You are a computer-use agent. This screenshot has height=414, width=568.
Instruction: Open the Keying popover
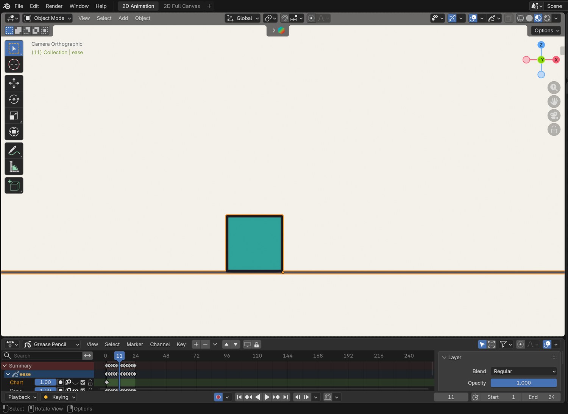click(x=60, y=397)
